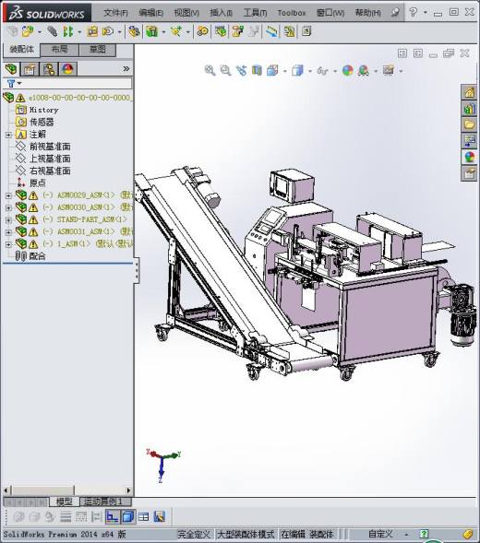Viewport: 480px width, 543px height.
Task: Click the Insert Components toolbar icon
Action: tap(28, 31)
